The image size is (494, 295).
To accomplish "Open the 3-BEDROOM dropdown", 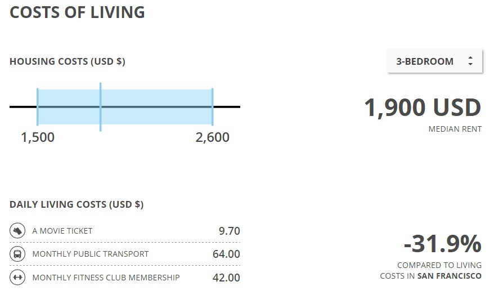I will [434, 61].
